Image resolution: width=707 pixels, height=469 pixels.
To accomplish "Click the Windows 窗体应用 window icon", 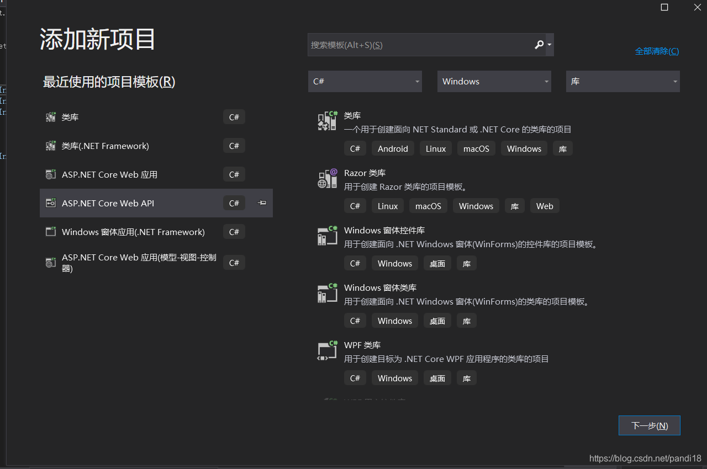I will [51, 232].
